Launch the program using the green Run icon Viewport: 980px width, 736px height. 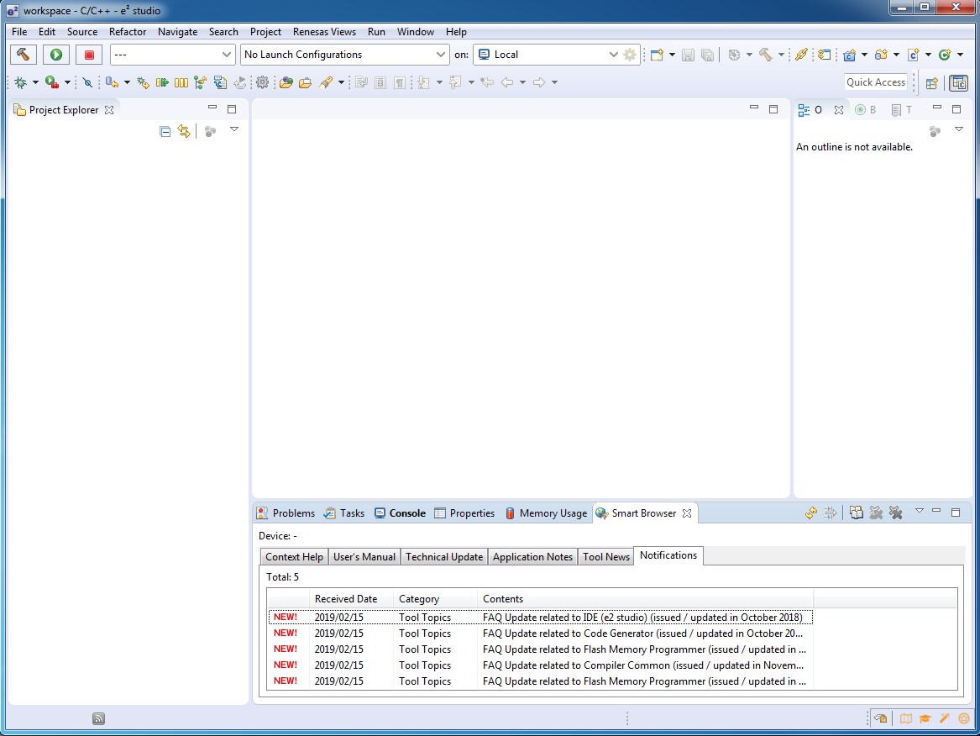point(55,54)
